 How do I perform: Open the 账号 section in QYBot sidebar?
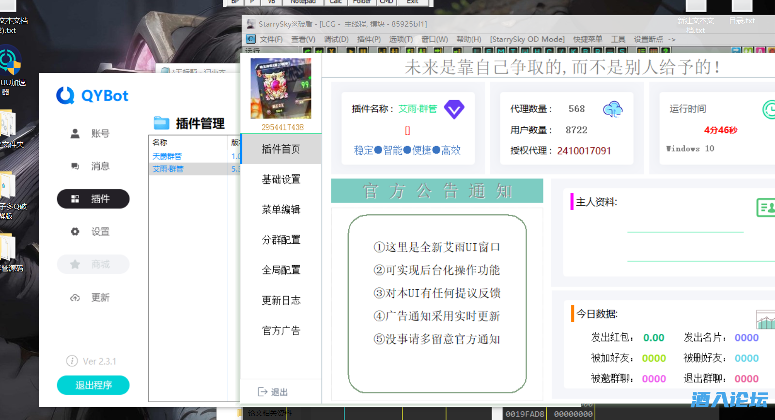click(93, 134)
